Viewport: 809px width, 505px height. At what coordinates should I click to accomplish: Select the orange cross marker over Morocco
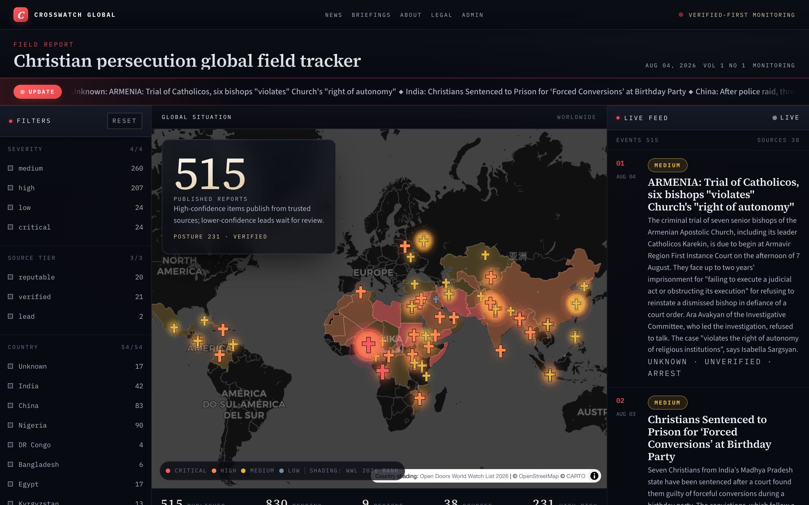tap(360, 292)
